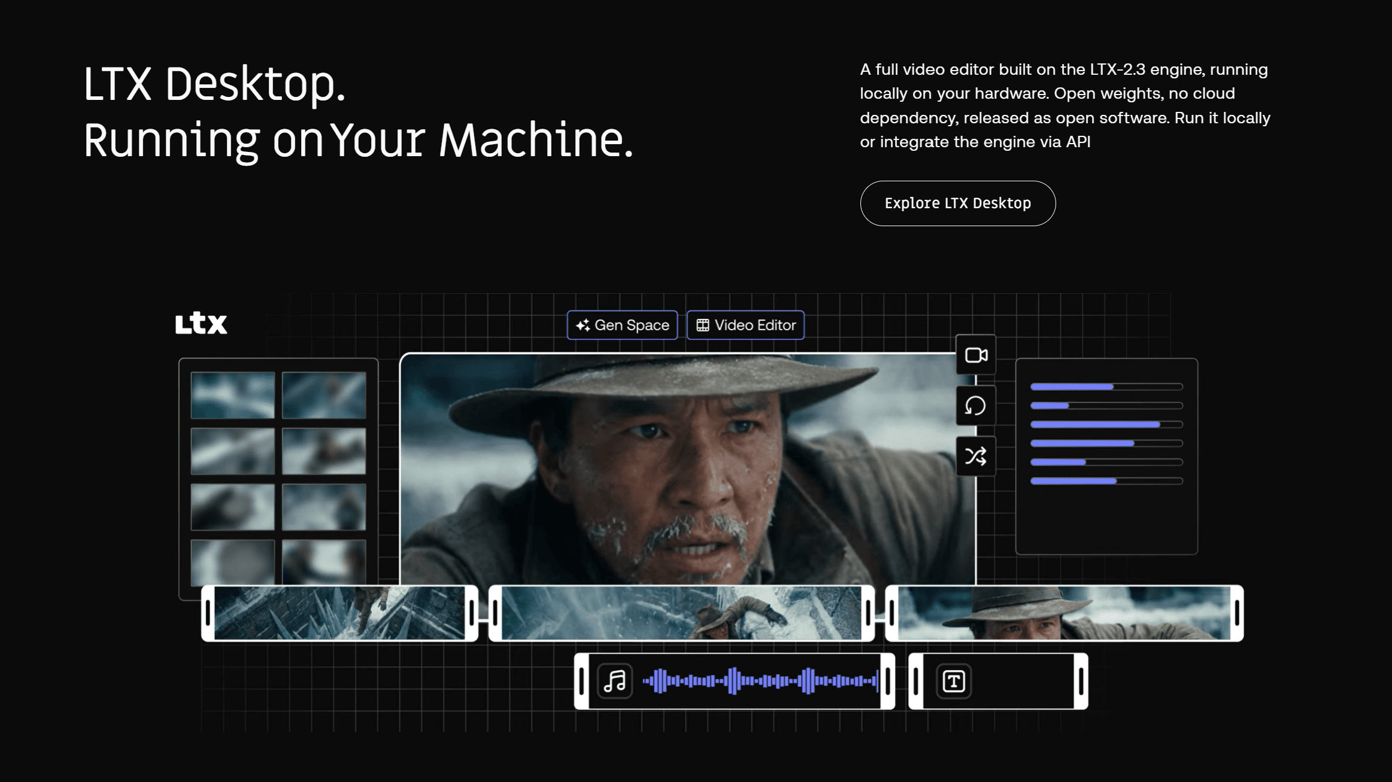Click the first timeline clip with ice spikes

[339, 613]
